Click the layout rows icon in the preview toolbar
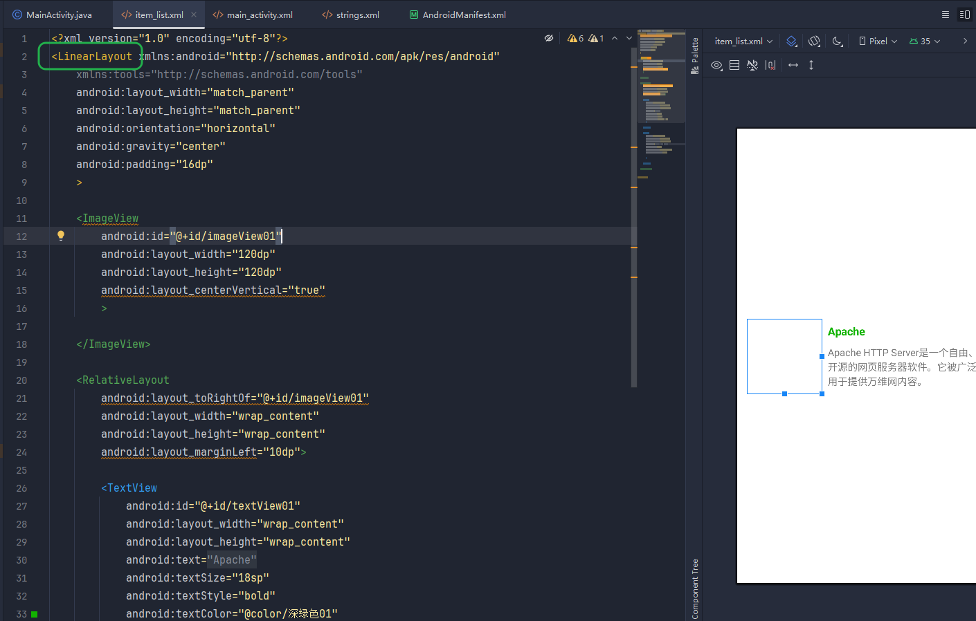This screenshot has width=976, height=621. tap(734, 65)
